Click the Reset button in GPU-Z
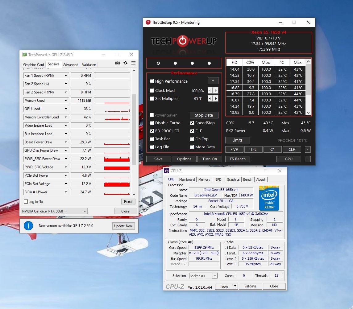The width and height of the screenshot is (353, 309). [x=128, y=202]
